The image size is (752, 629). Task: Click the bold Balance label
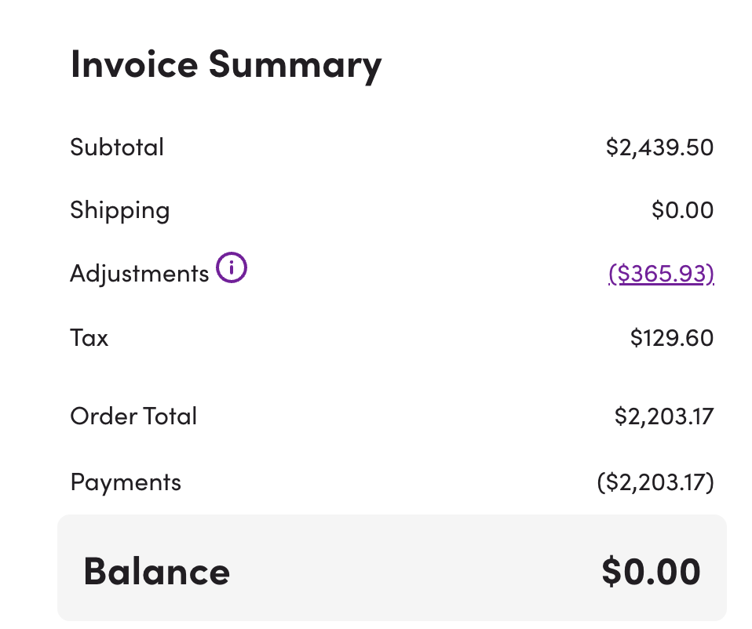(156, 571)
